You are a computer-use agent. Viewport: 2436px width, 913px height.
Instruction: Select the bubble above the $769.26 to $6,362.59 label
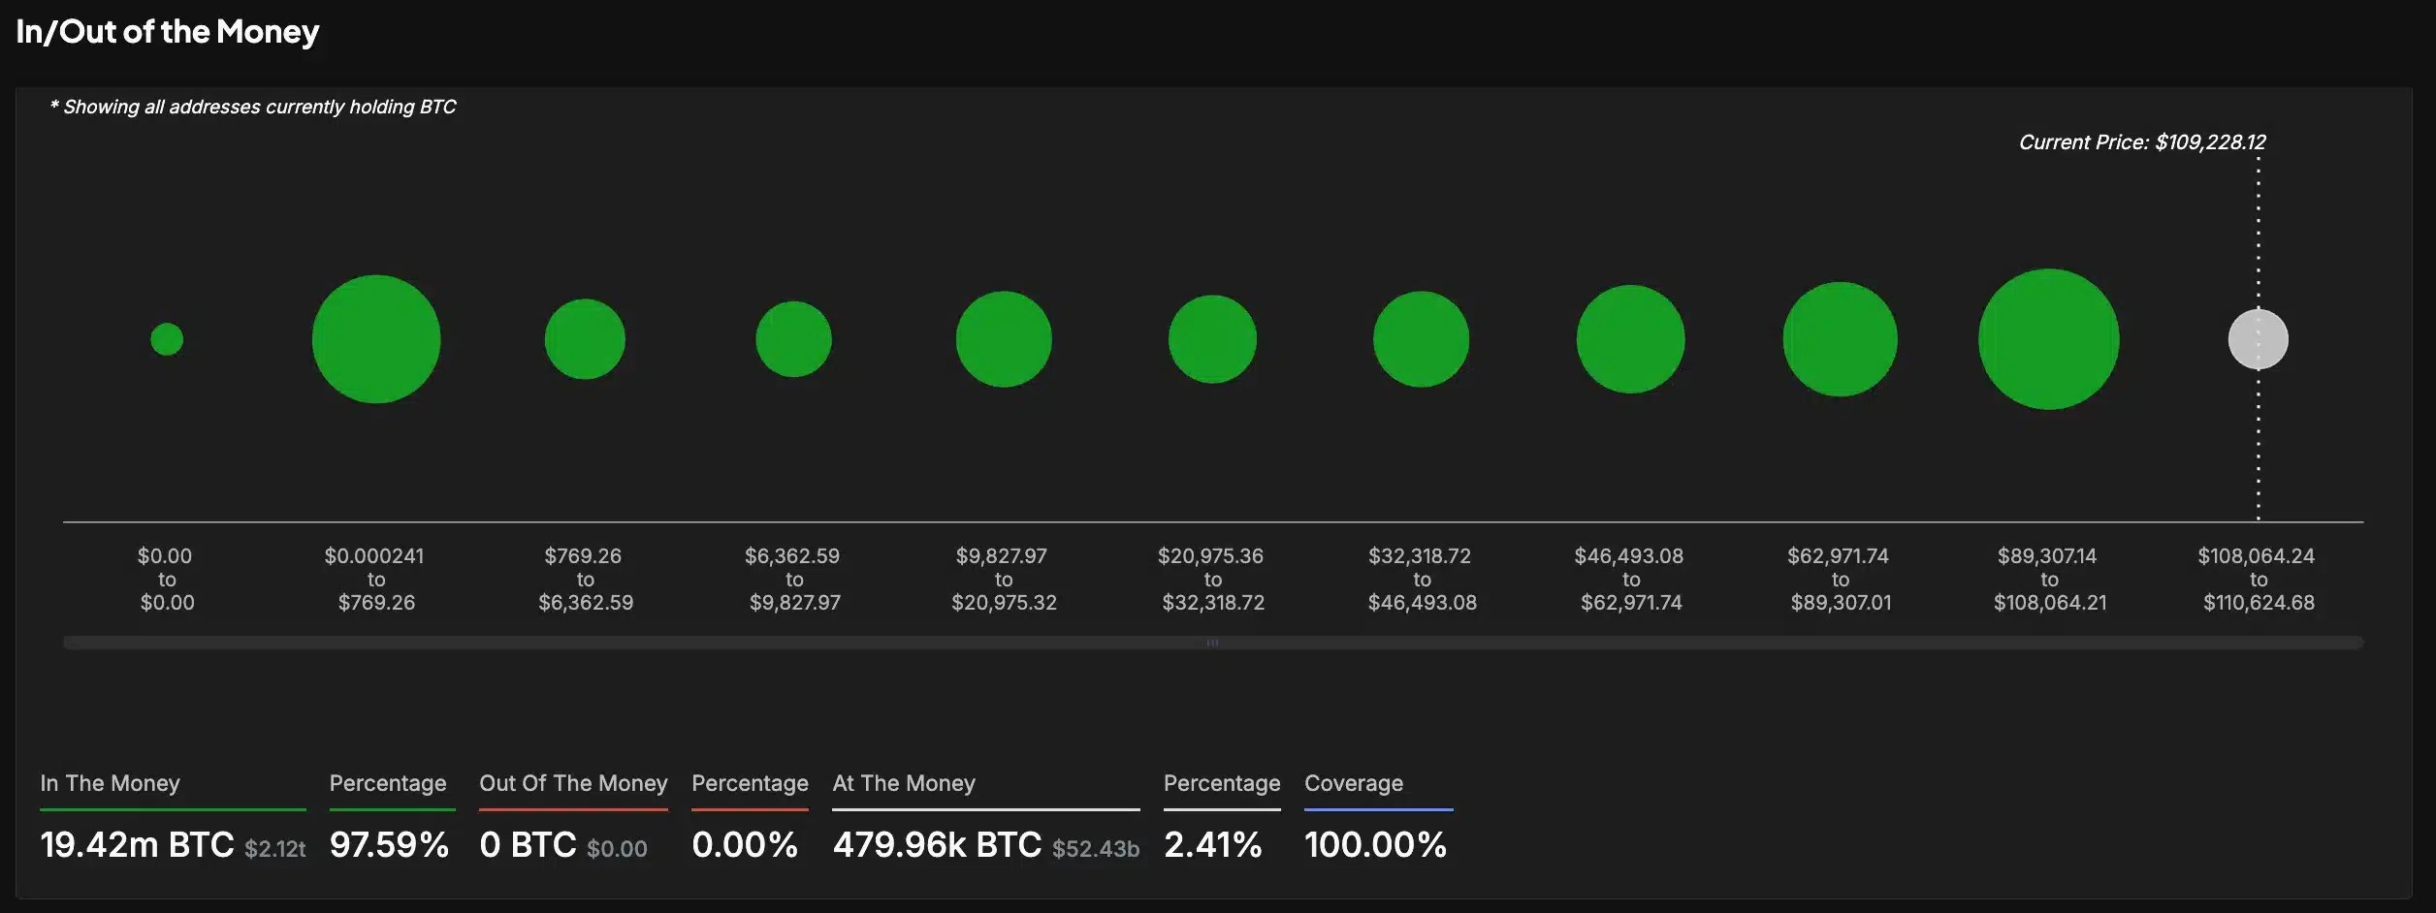pyautogui.click(x=586, y=338)
